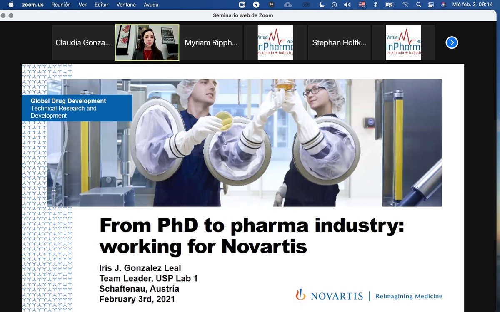Click the location arrow menu bar icon
500x312 pixels.
pos(256,5)
